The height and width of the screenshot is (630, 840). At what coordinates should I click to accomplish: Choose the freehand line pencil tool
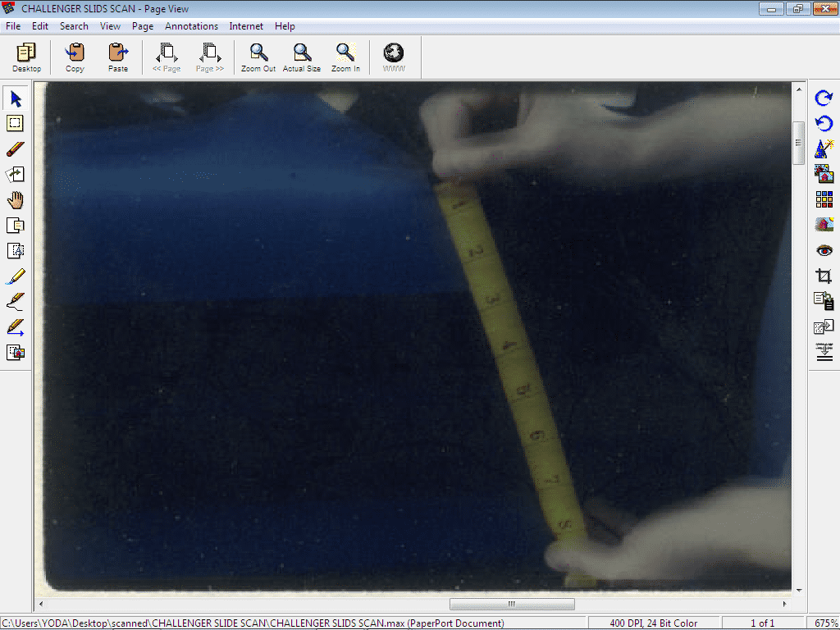[x=16, y=302]
